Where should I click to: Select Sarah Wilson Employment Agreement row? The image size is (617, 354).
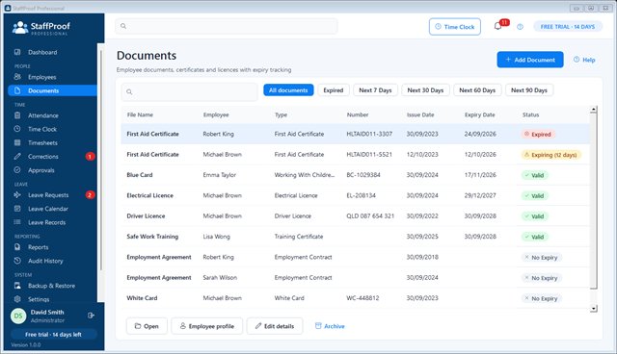coord(356,277)
